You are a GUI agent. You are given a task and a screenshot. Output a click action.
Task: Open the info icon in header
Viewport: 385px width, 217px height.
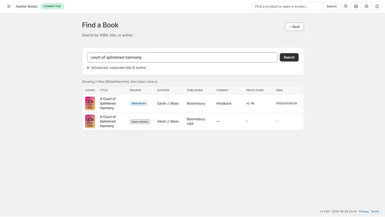pyautogui.click(x=377, y=6)
